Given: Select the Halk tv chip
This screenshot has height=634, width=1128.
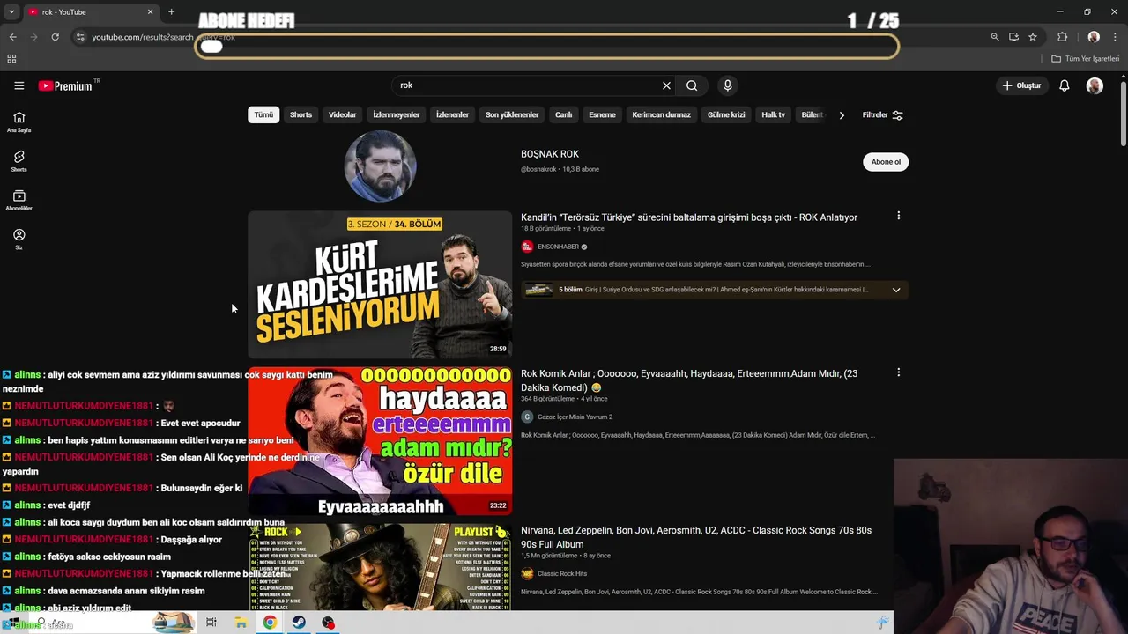Looking at the screenshot, I should [773, 114].
